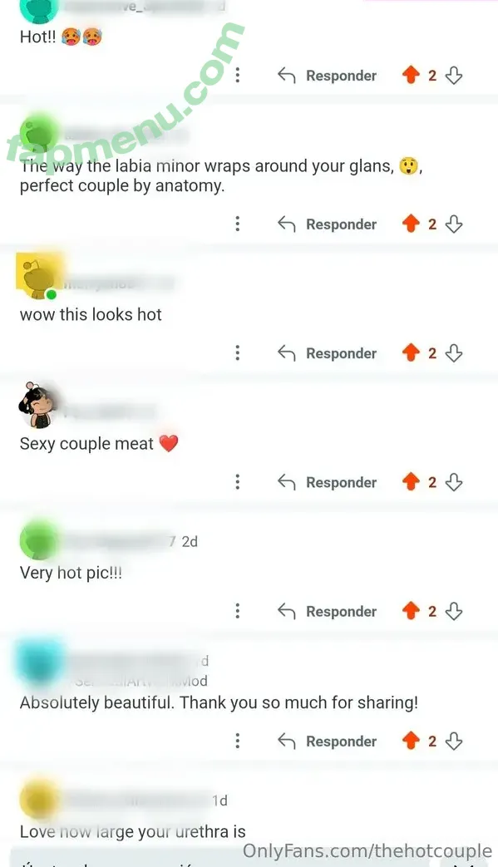This screenshot has height=867, width=498.
Task: Downvote the "Hot!!" comment
Action: tap(454, 75)
